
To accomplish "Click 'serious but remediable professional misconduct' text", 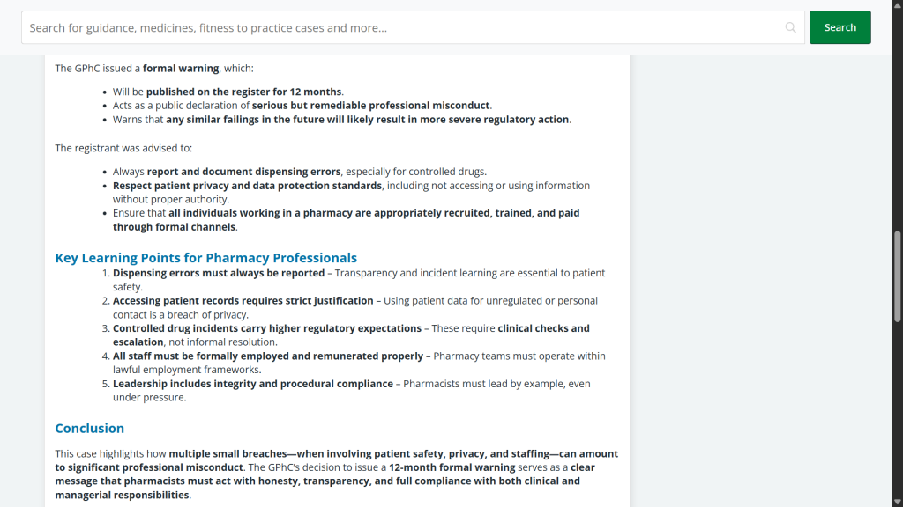I will click(371, 106).
